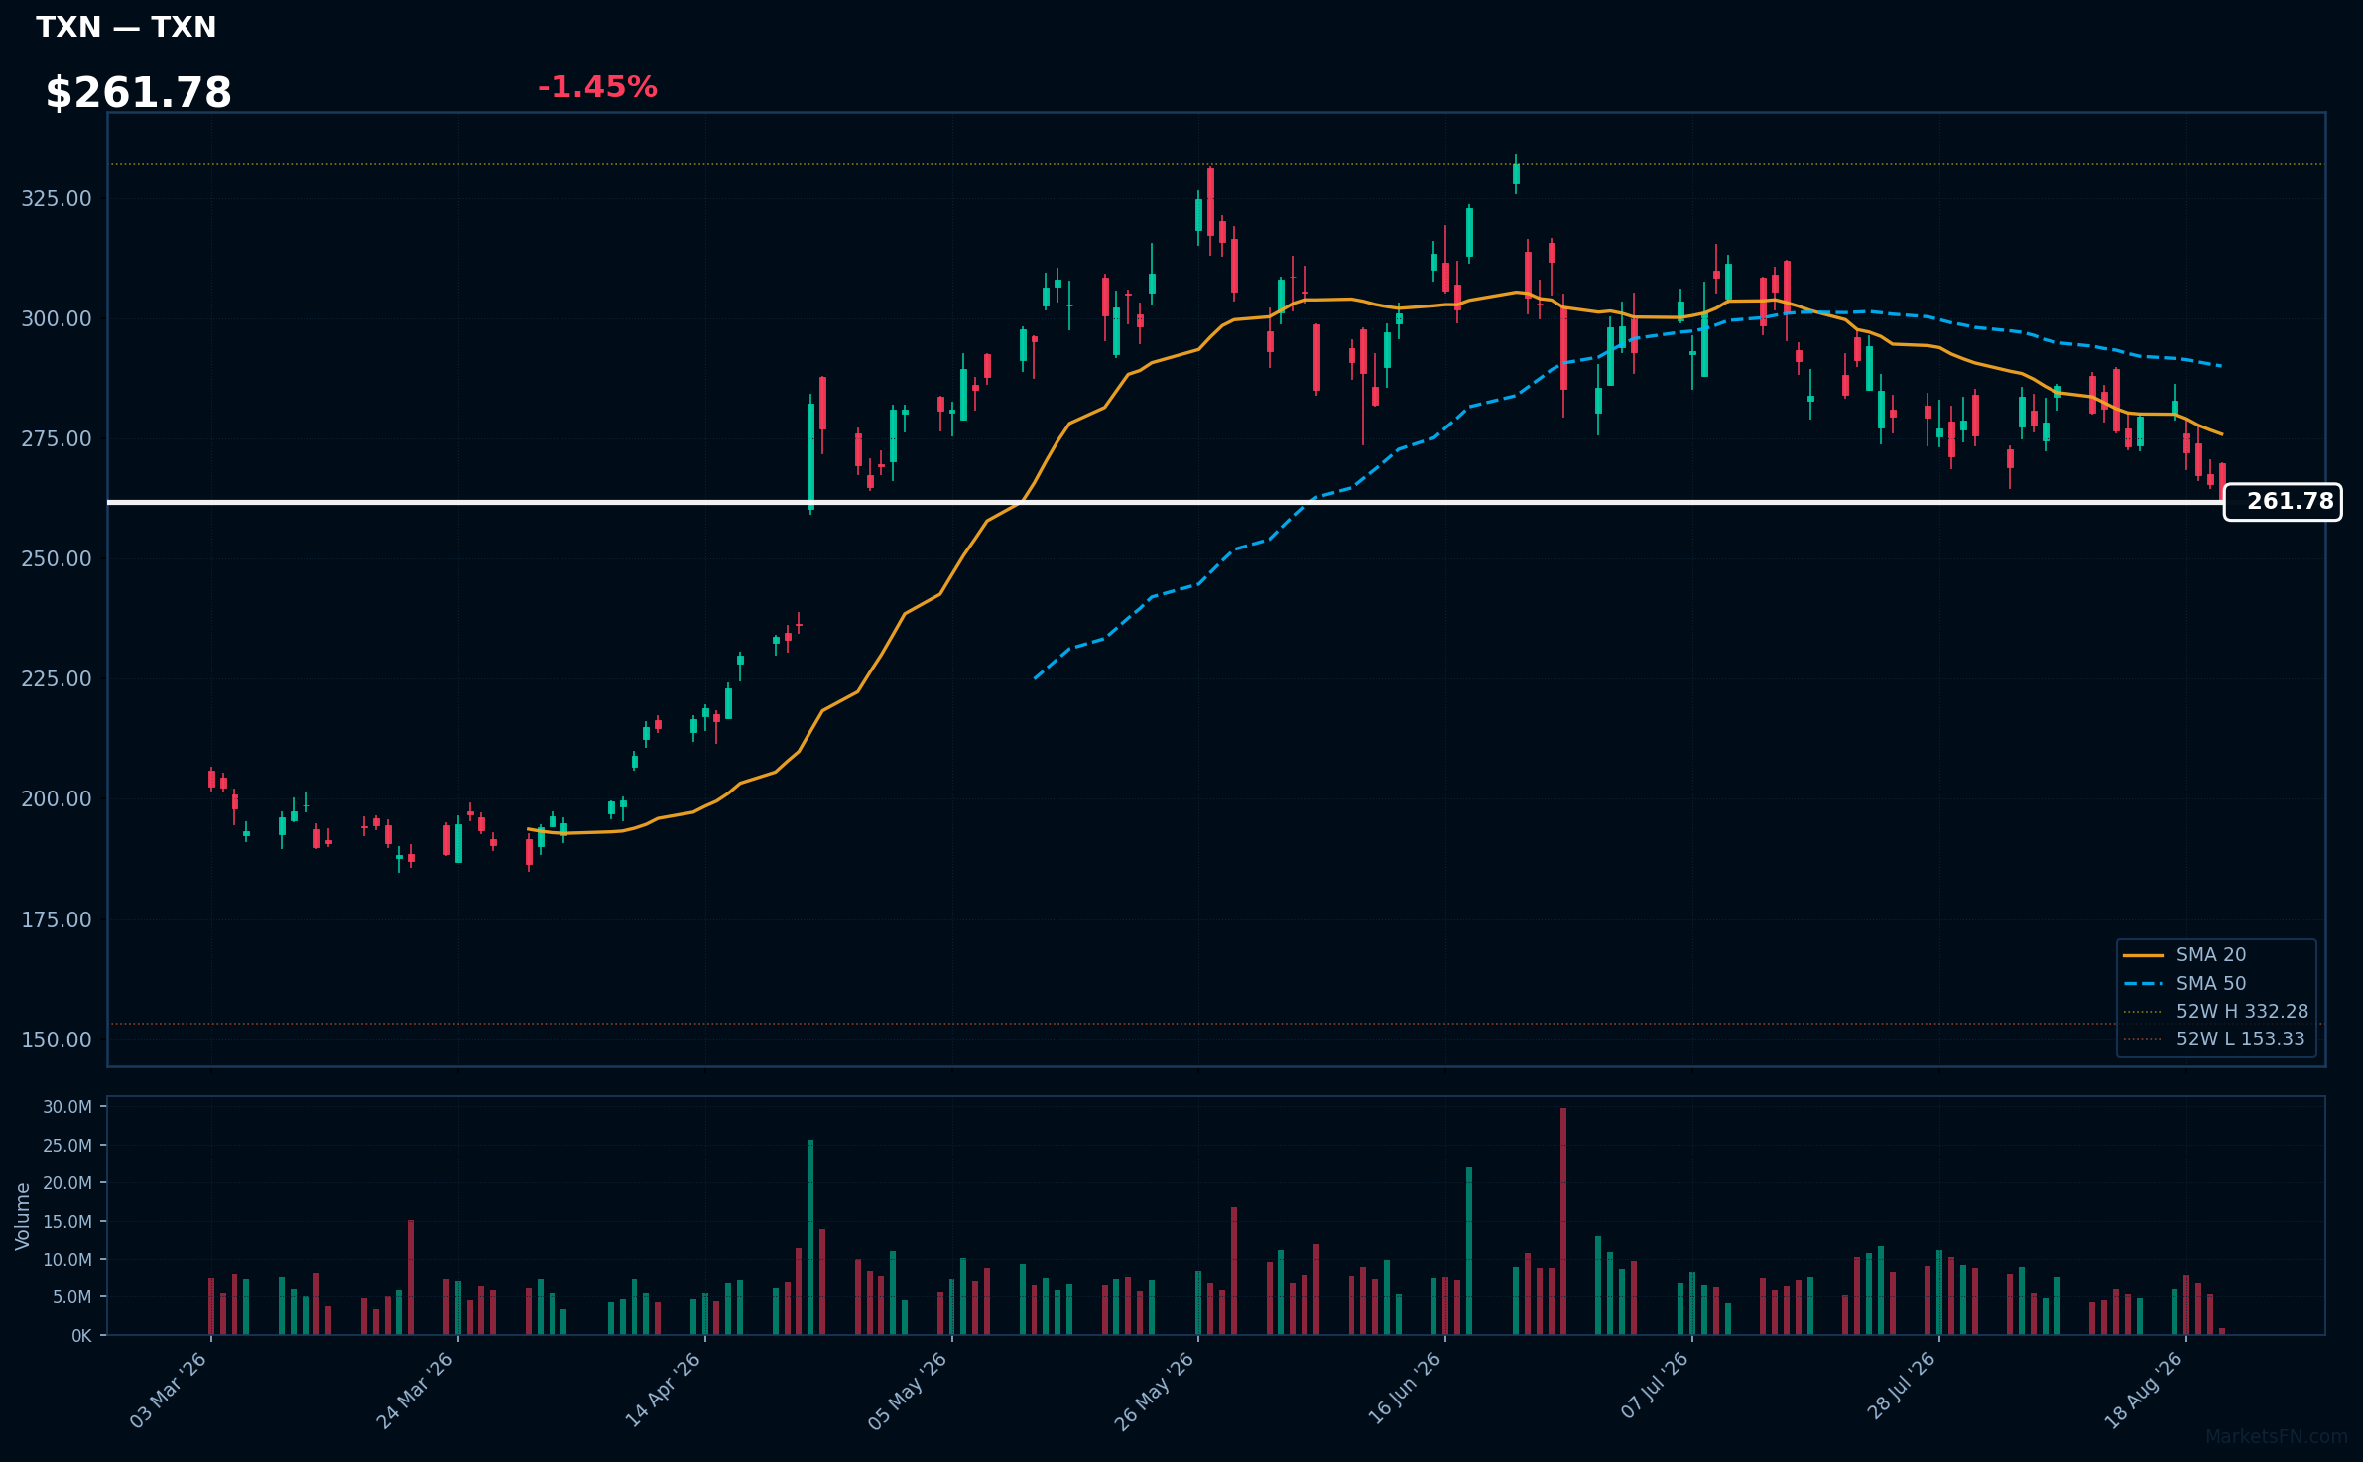2363x1462 pixels.
Task: Click the 05 May '26 date label
Action: pyautogui.click(x=908, y=1391)
